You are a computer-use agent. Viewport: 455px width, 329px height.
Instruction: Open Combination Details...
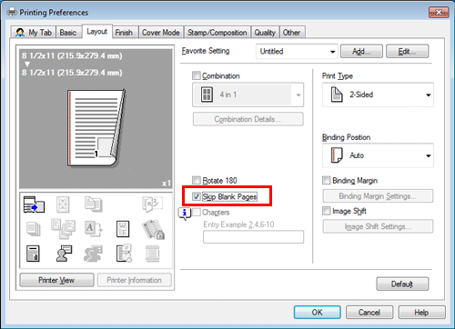[x=248, y=119]
